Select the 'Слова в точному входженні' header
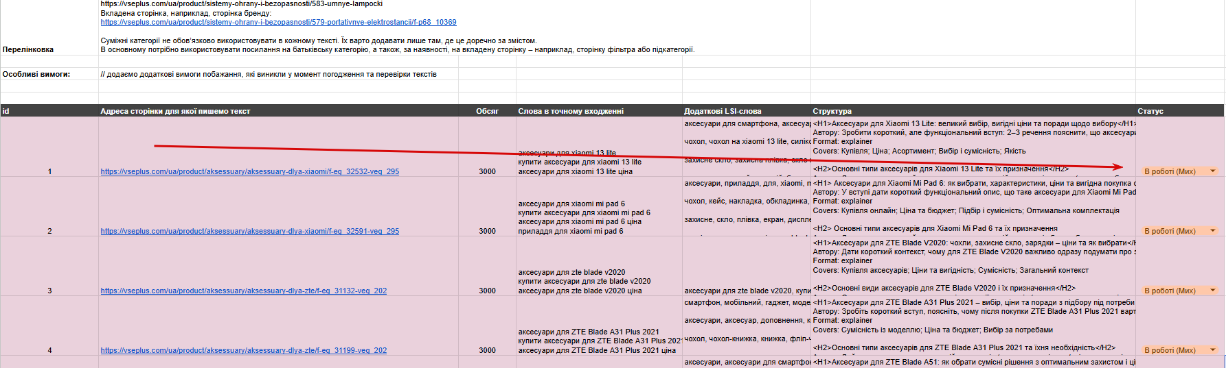Screen dimensions: 1226x368 [599, 111]
